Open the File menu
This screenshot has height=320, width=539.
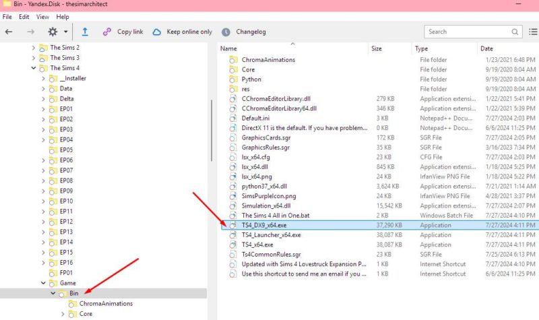7,16
